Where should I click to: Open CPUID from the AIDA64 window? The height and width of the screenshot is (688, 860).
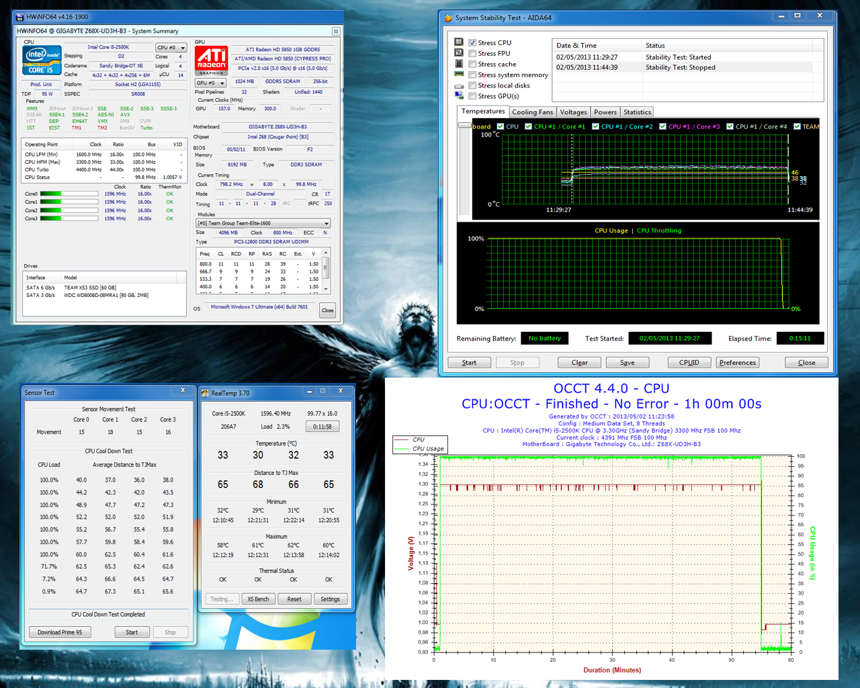[689, 363]
